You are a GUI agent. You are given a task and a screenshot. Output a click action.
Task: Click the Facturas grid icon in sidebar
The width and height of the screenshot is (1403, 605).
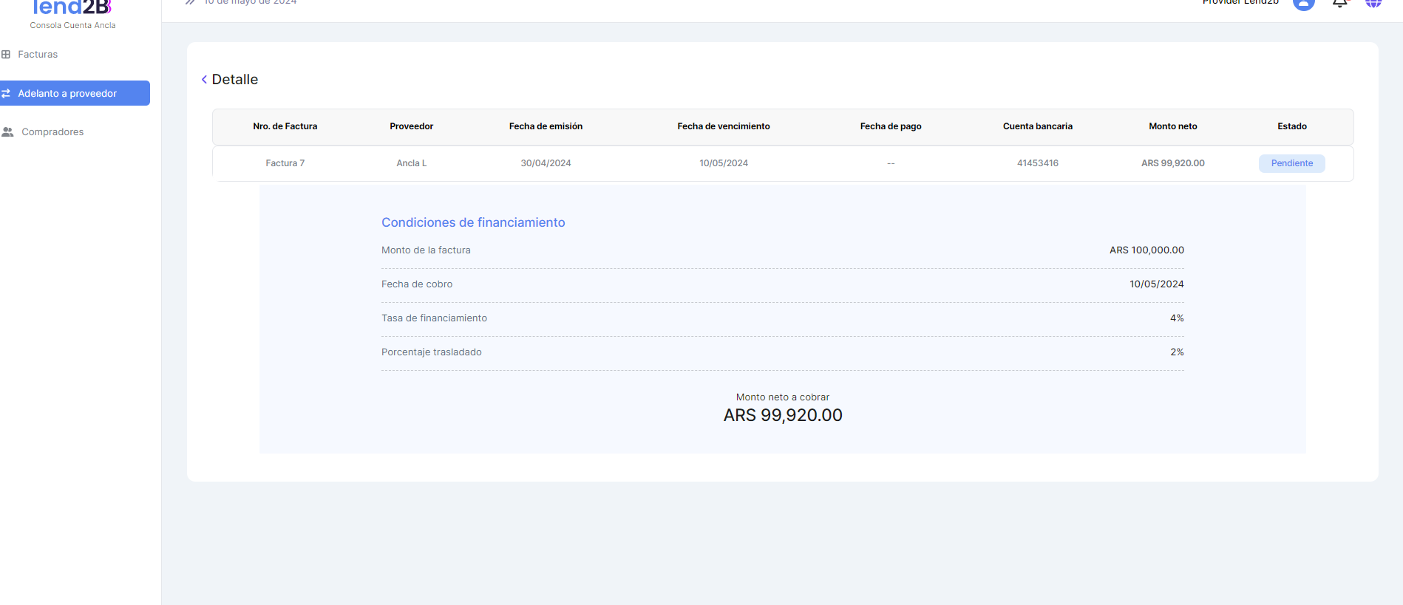pos(6,55)
